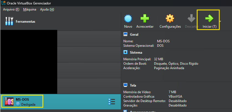
Task: Click the Sistema Operacional value DOS
Action: (160, 46)
